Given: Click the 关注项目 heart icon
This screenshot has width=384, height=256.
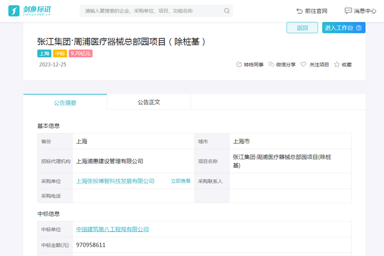Looking at the screenshot, I should 303,65.
